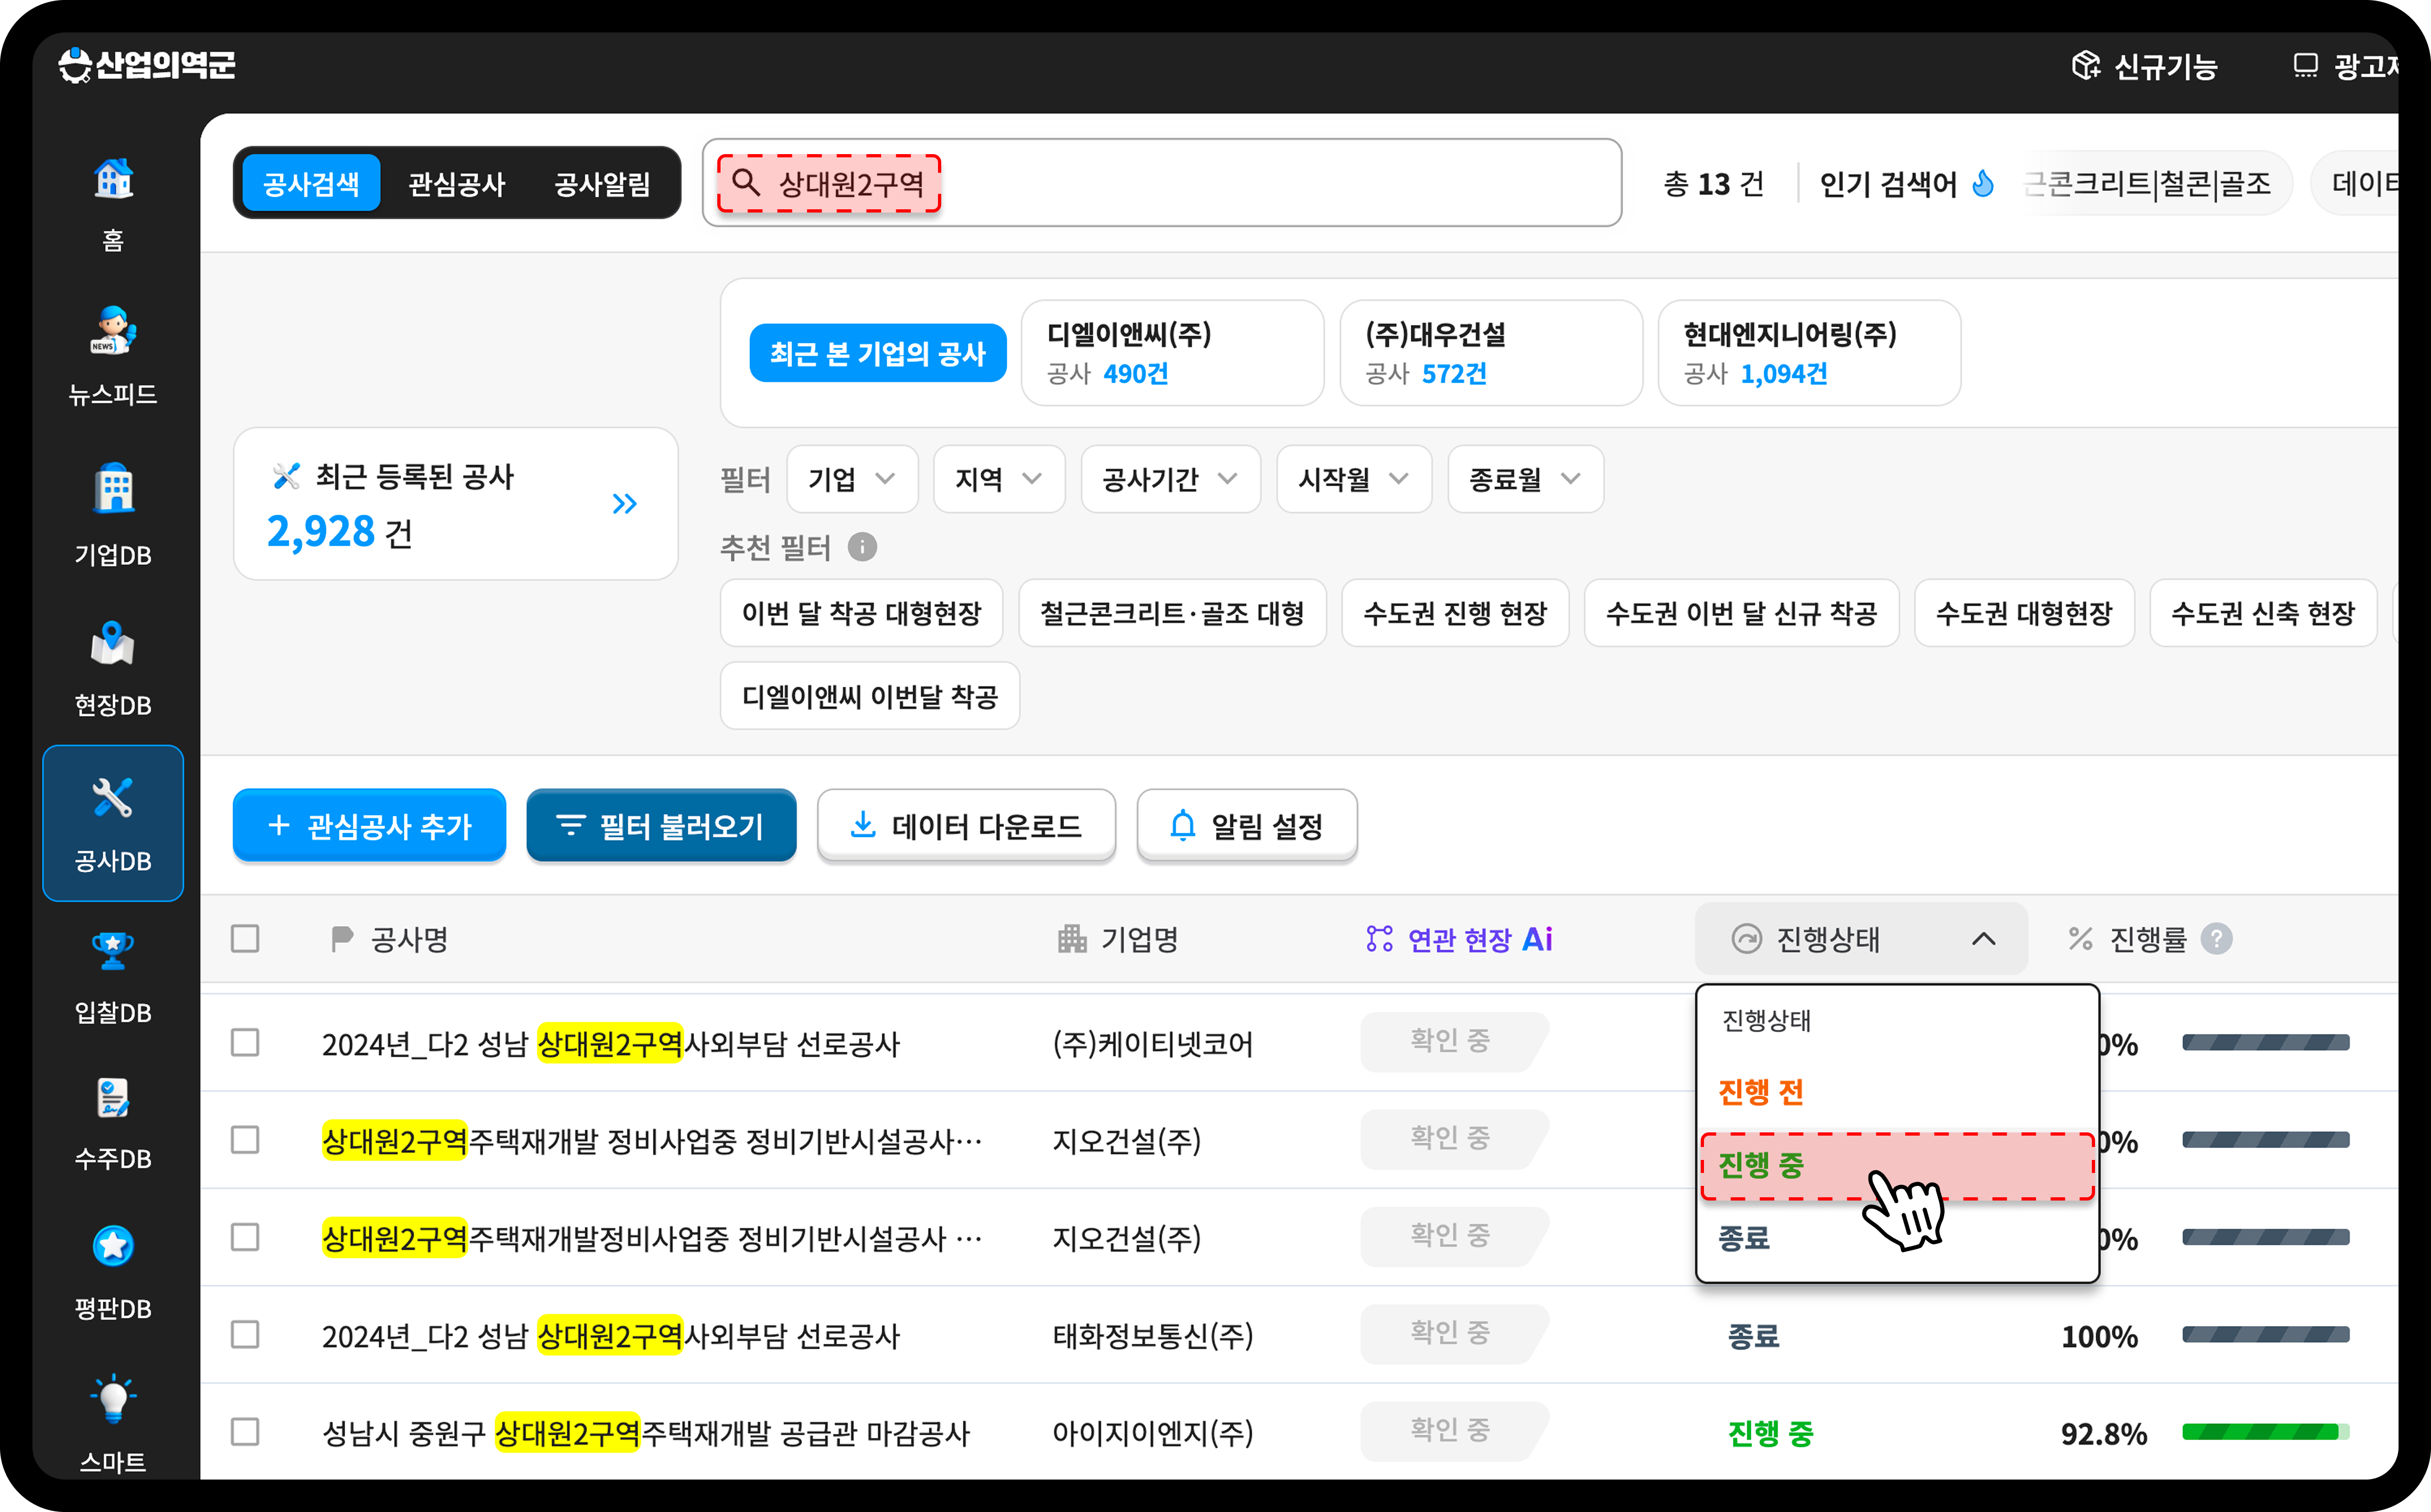Screen dimensions: 2431x1512
Task: Click the 추천 필터 info icon
Action: (862, 547)
